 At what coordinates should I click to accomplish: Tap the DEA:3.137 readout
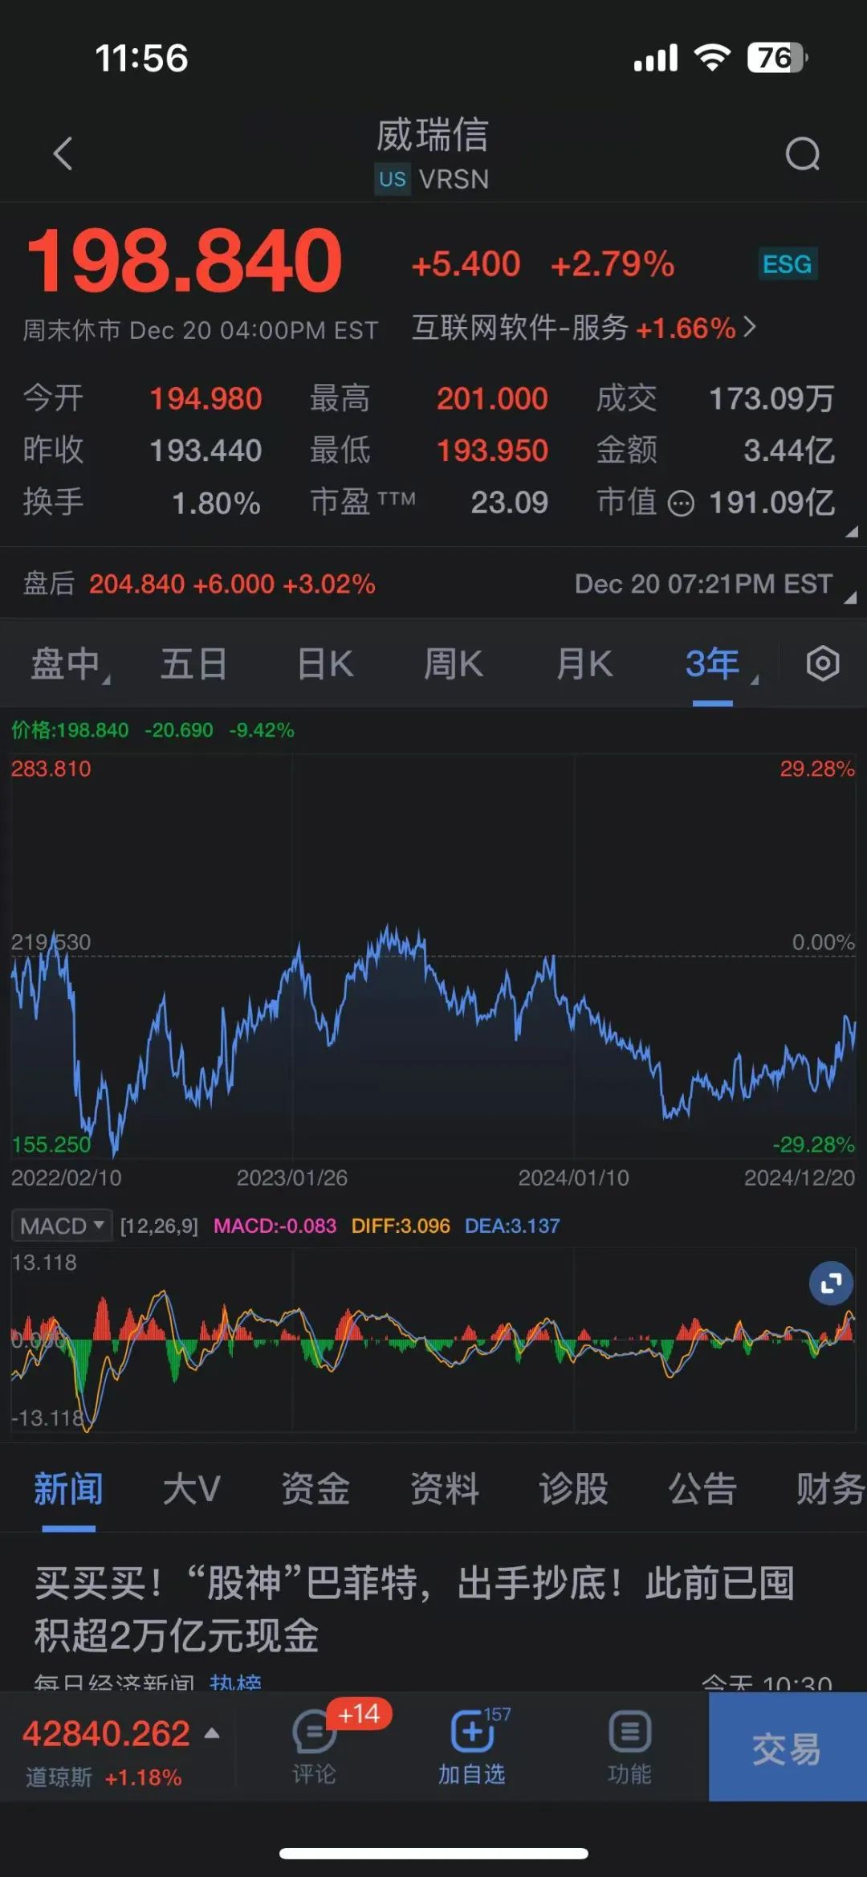point(512,1226)
